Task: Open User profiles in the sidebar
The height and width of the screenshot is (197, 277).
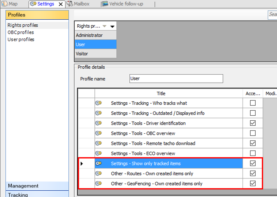Action: [21, 39]
